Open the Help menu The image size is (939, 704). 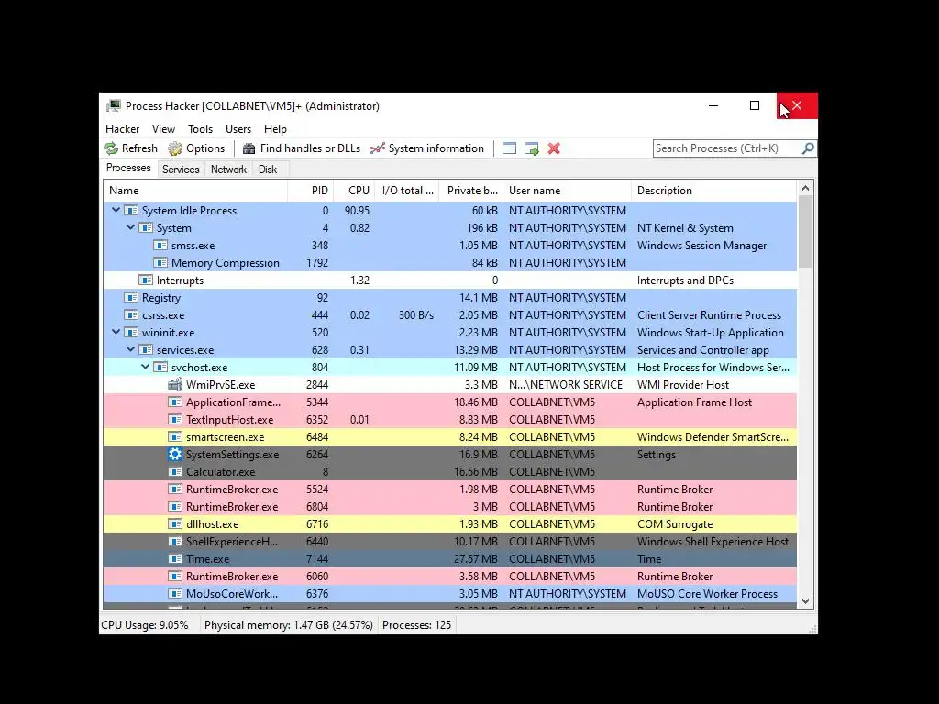[x=275, y=128]
